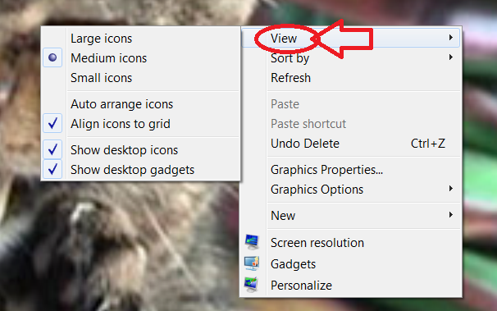Click the Gadgets menu label
This screenshot has width=497, height=311.
click(293, 264)
